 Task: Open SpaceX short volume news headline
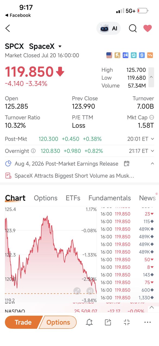tap(74, 175)
